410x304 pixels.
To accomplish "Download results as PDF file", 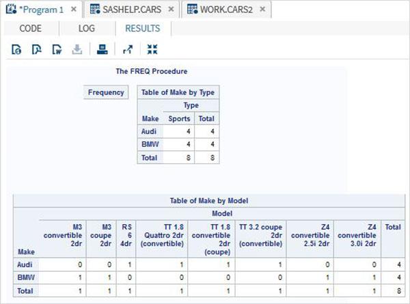I will tap(36, 49).
